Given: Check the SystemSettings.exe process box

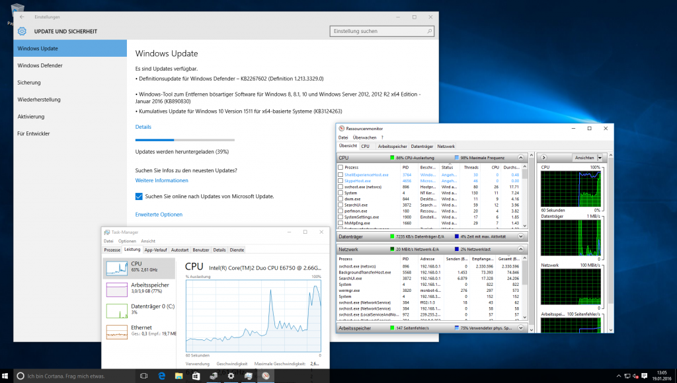Looking at the screenshot, I should (340, 217).
